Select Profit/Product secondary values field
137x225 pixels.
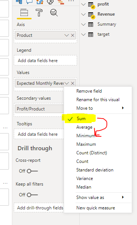[x=39, y=109]
